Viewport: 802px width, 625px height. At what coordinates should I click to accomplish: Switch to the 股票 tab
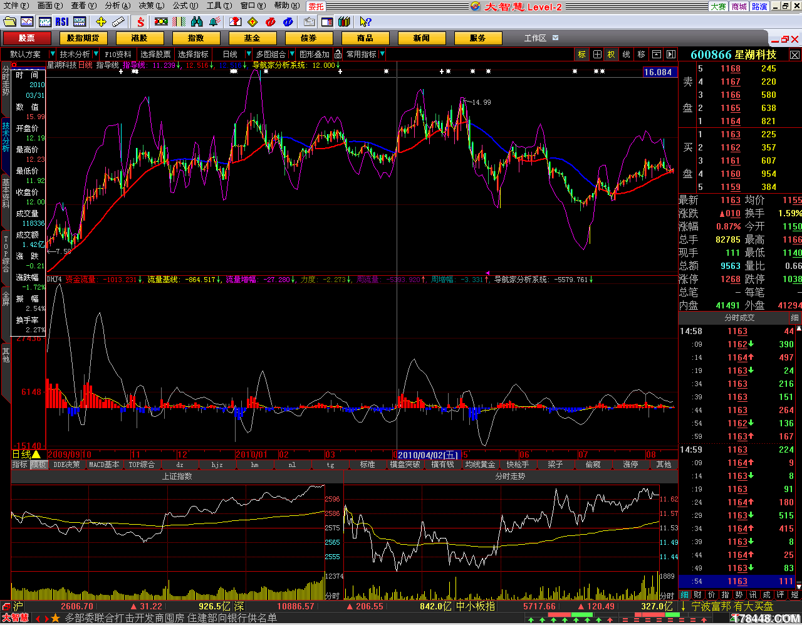coord(27,38)
